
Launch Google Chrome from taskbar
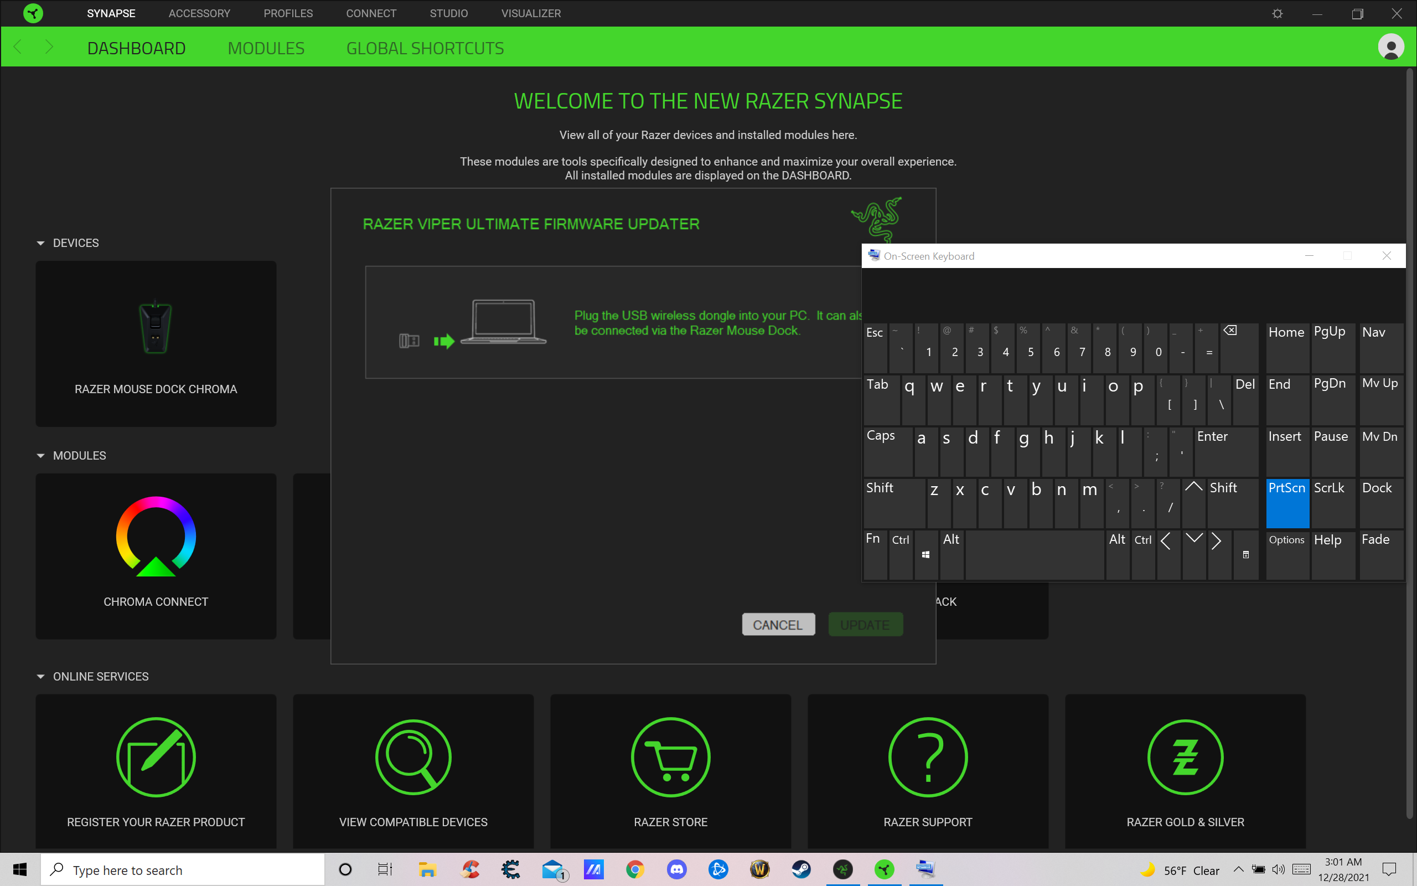[x=635, y=869]
